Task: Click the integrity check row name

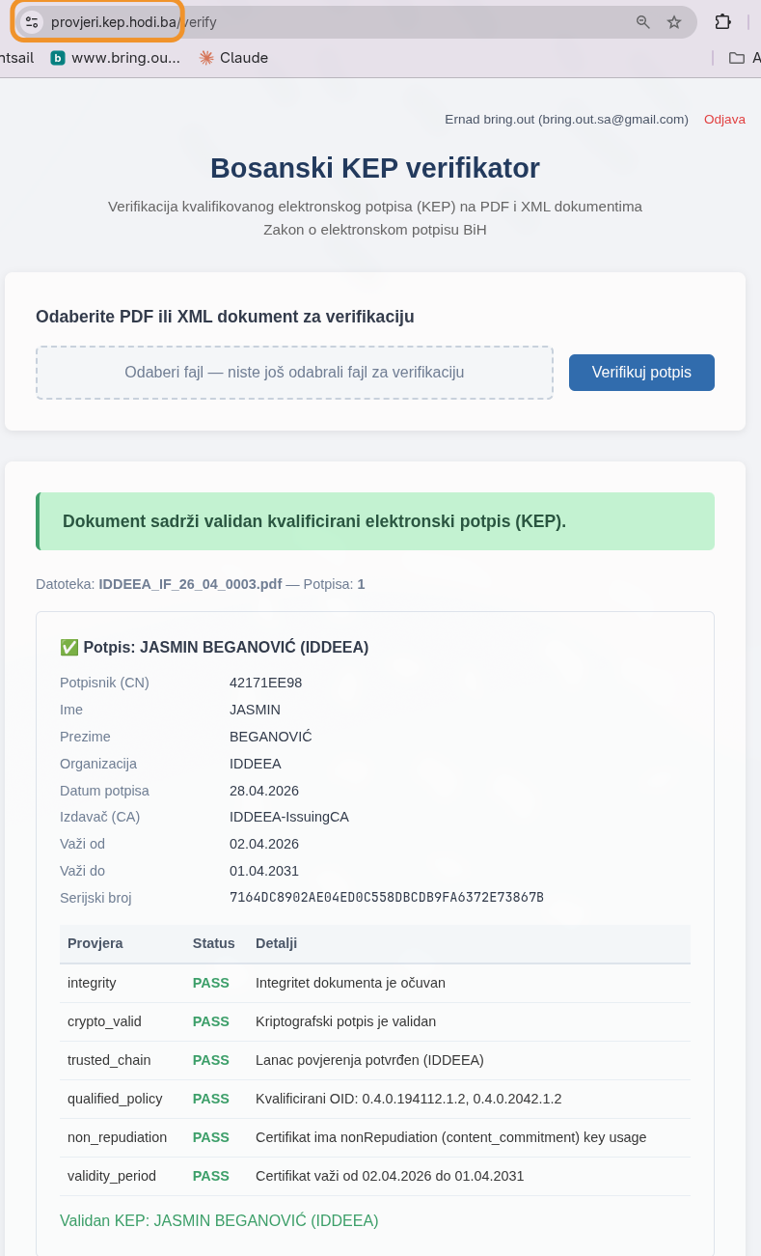Action: 92,983
